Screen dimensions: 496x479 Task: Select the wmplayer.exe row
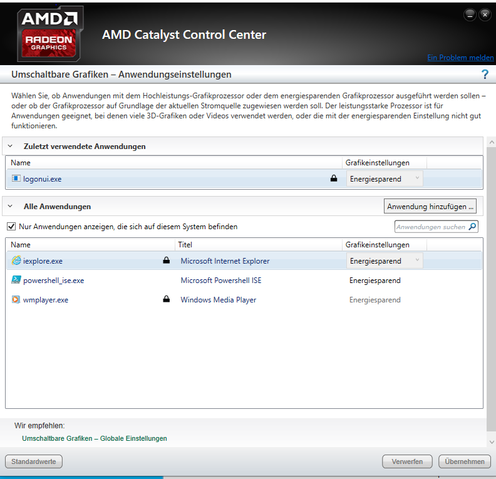coord(244,300)
